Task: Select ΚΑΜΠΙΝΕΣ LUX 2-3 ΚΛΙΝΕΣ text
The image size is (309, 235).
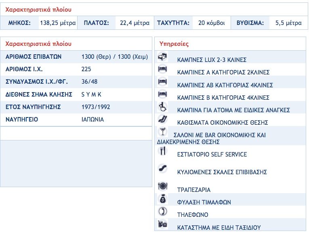Action: coord(212,60)
